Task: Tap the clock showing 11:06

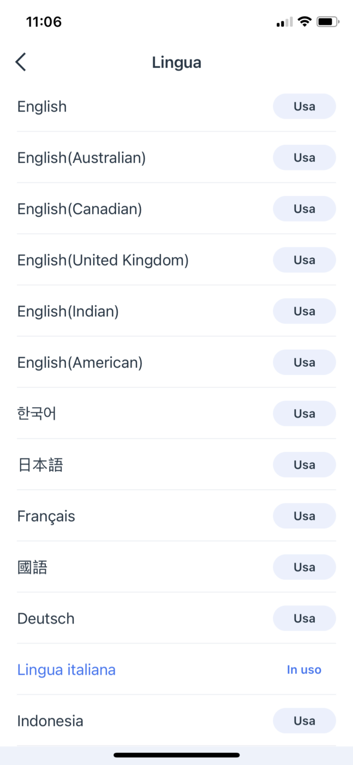Action: [x=44, y=22]
